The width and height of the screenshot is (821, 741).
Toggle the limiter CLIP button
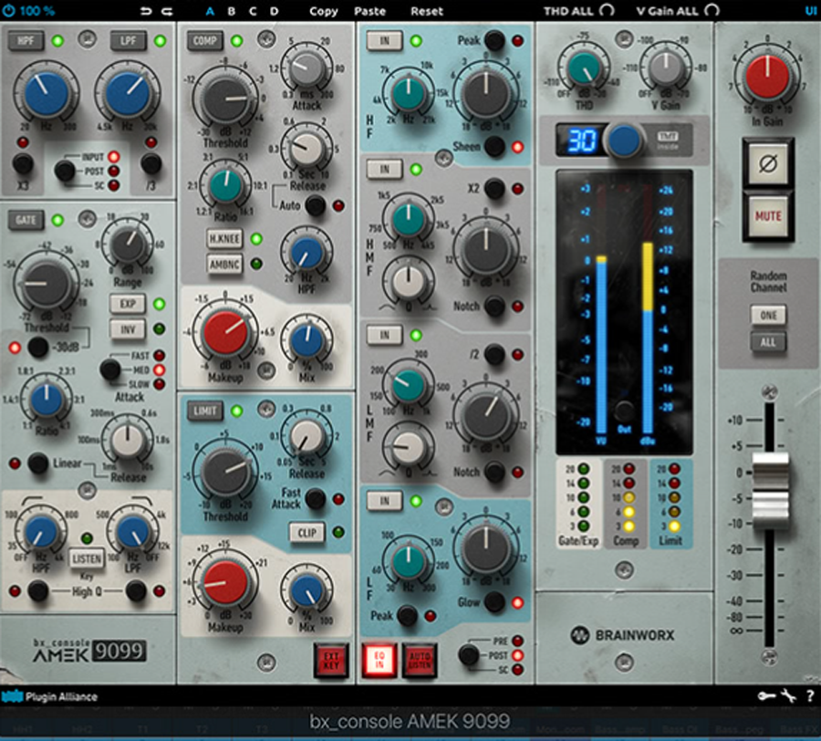point(307,533)
